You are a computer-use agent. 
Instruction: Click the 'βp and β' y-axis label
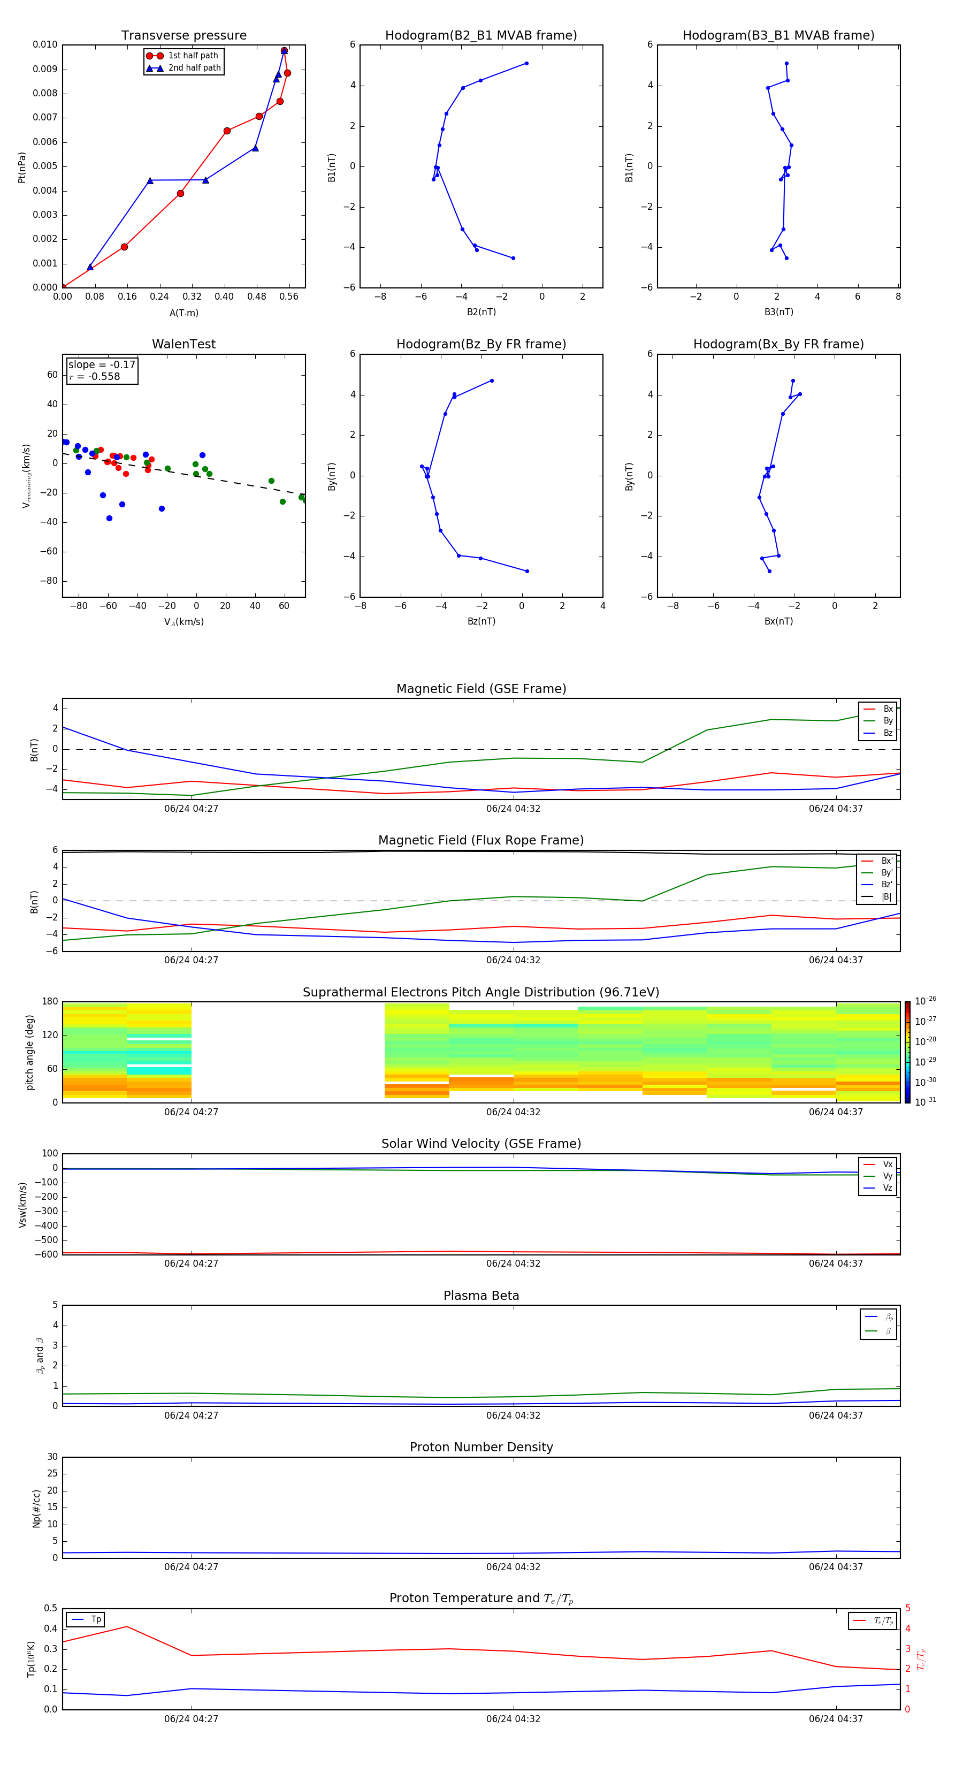click(40, 1356)
